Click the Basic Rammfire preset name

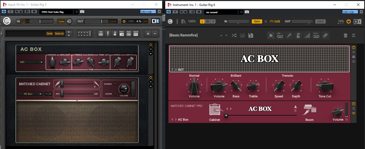[183, 35]
